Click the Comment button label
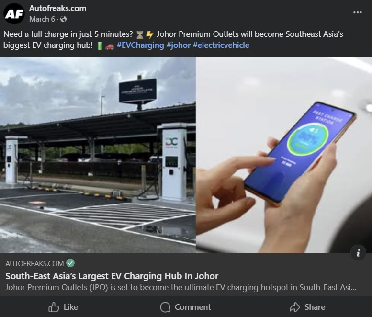 (x=192, y=307)
